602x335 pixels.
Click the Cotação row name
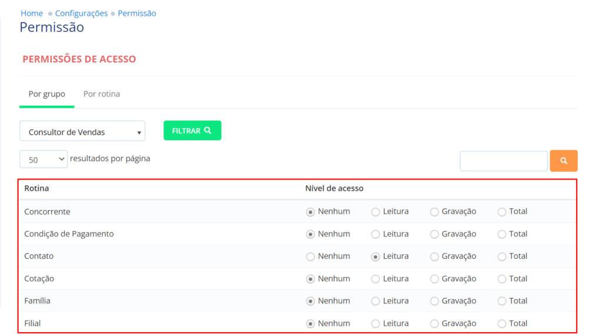pyautogui.click(x=39, y=279)
